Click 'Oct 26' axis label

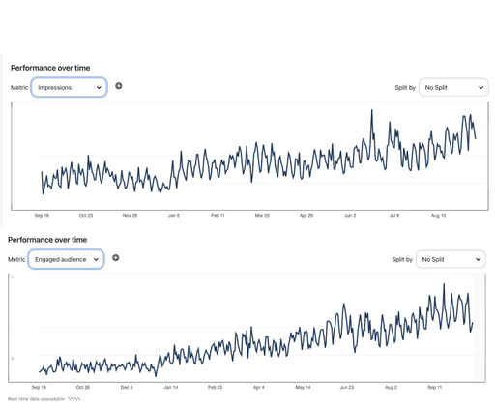[83, 387]
